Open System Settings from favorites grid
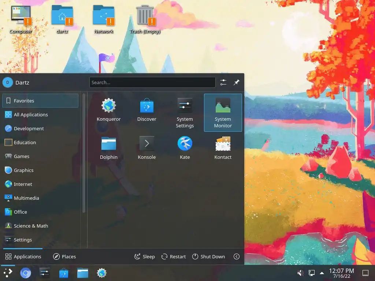375x281 pixels. point(185,113)
